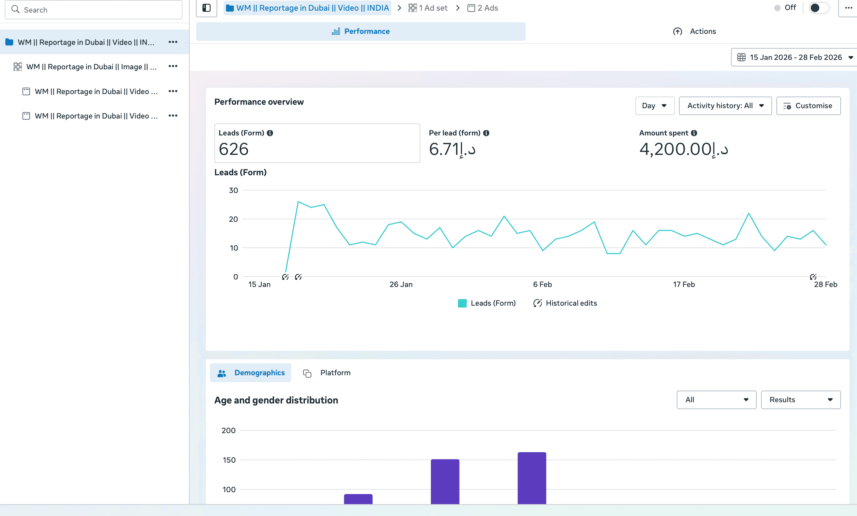This screenshot has height=516, width=857.
Task: Select the first Video ad in sidebar
Action: (x=95, y=92)
